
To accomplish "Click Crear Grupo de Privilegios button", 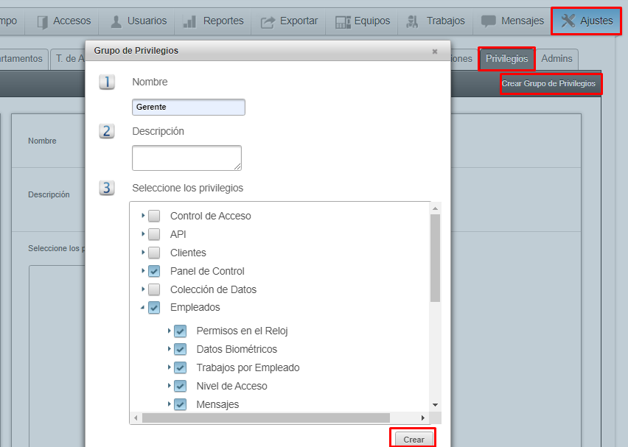I will [x=548, y=84].
